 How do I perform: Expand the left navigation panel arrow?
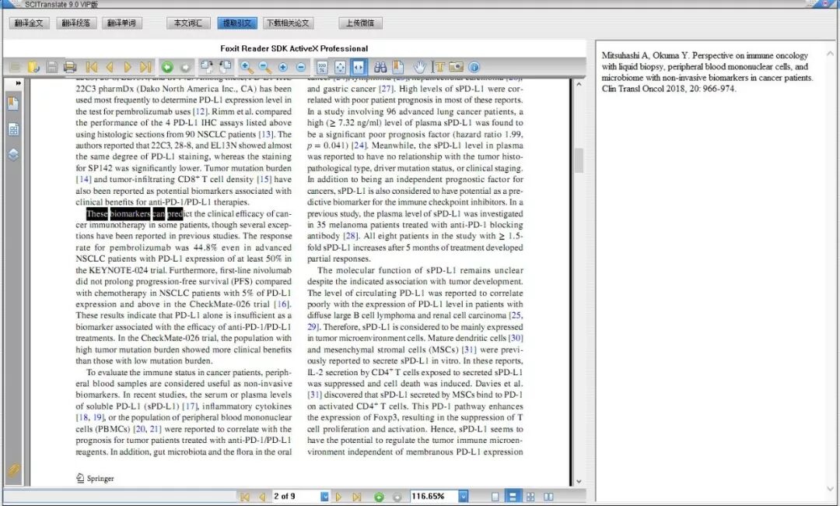18,83
